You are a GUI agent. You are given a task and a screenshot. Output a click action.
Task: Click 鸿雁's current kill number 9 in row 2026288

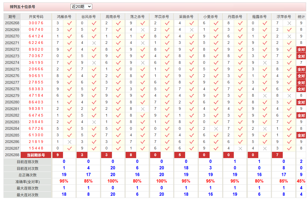click(x=58, y=155)
